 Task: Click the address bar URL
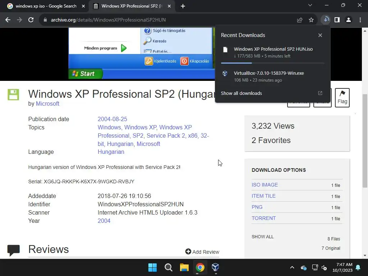point(108,20)
